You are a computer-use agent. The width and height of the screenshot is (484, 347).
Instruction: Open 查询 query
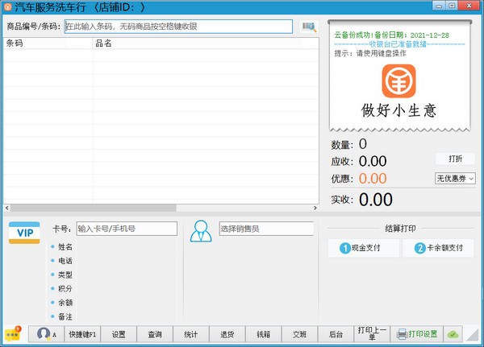pos(155,334)
